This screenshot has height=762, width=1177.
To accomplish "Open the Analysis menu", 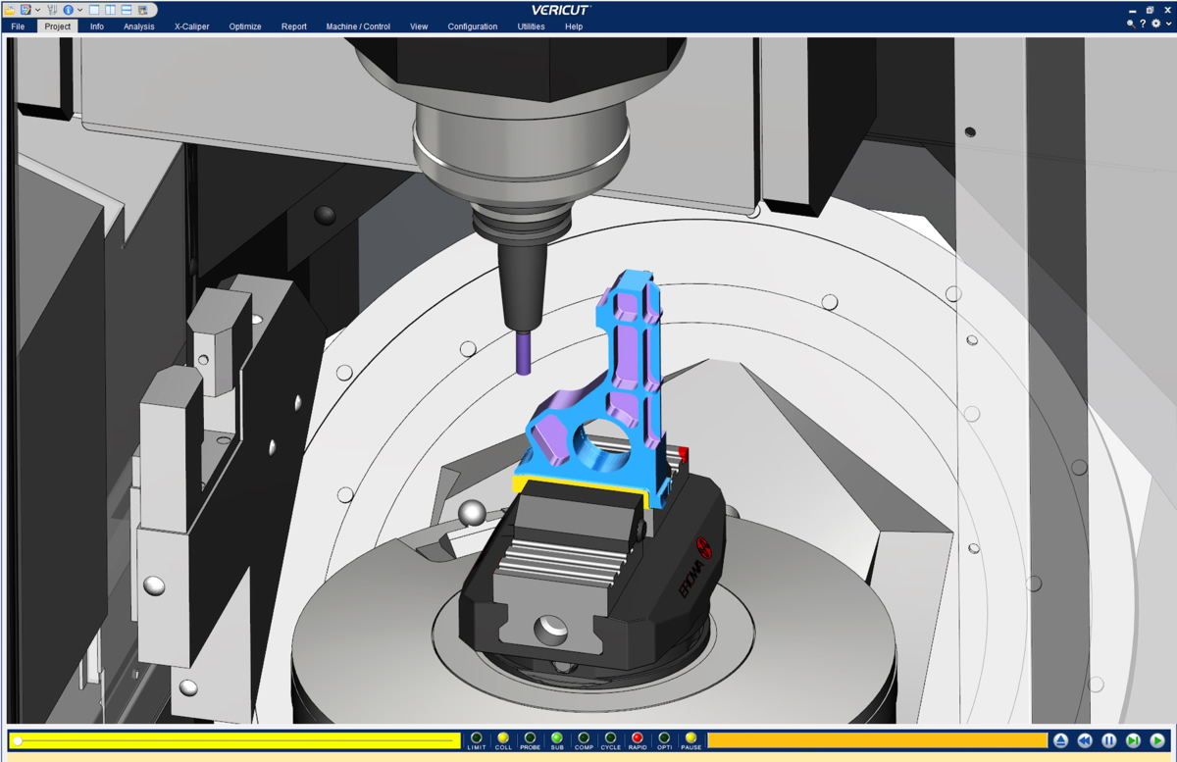I will pyautogui.click(x=139, y=26).
